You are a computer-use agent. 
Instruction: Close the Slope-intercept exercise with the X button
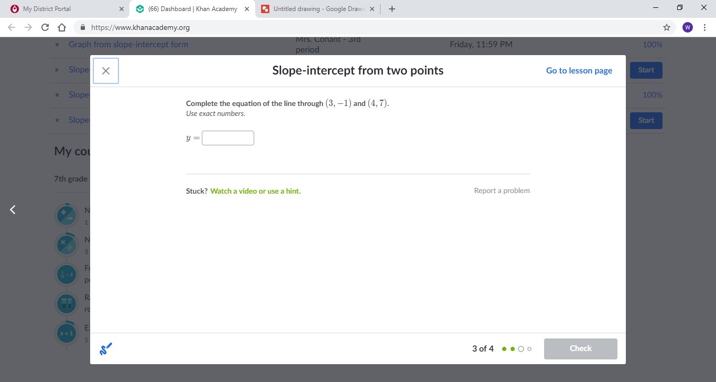(106, 71)
